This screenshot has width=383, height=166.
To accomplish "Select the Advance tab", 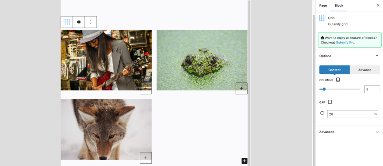I will [x=365, y=70].
